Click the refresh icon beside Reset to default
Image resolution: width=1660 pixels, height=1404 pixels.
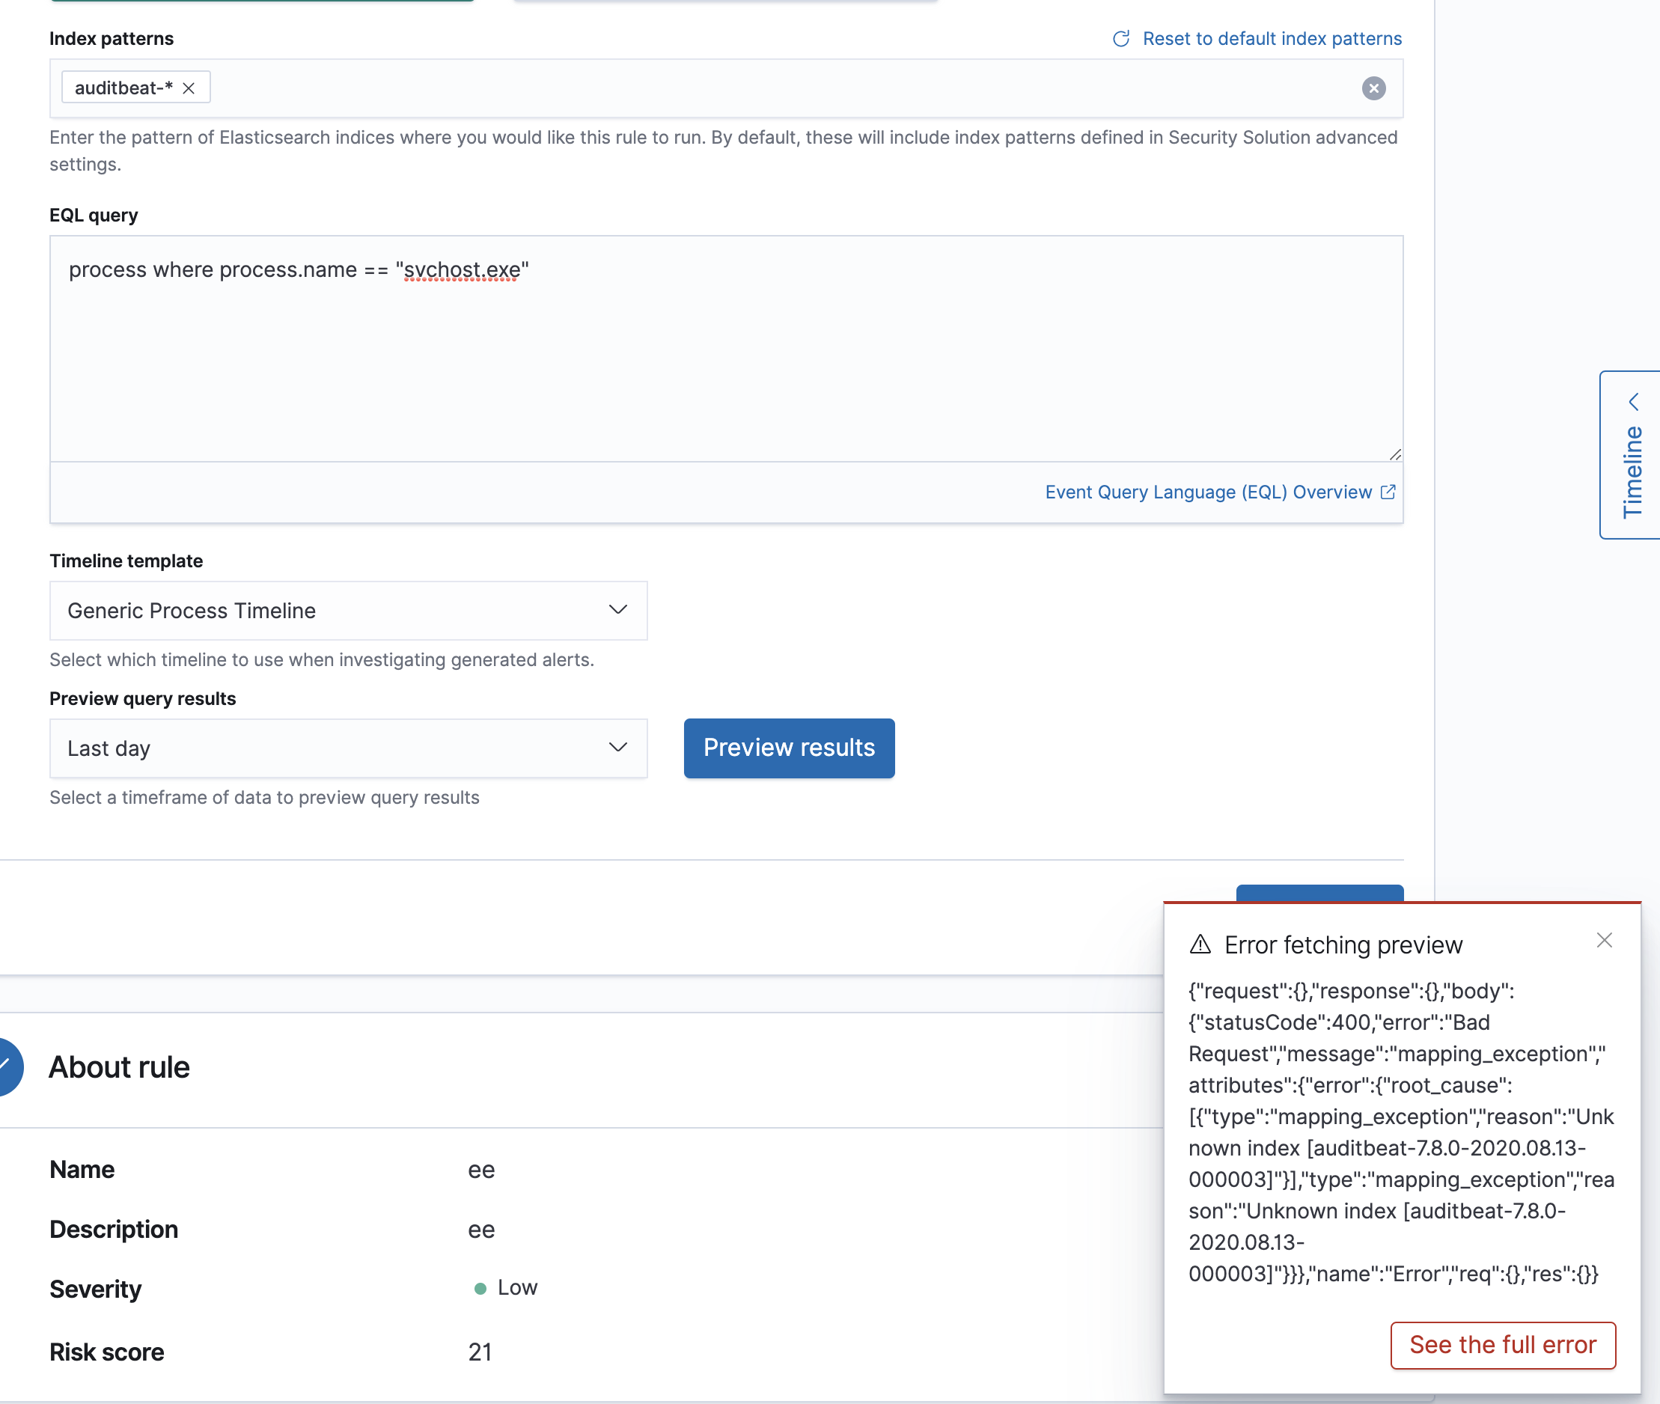[x=1120, y=39]
